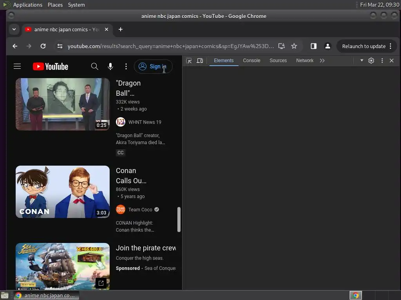The image size is (401, 300).
Task: Switch to DevTools Sources tab
Action: pyautogui.click(x=278, y=61)
